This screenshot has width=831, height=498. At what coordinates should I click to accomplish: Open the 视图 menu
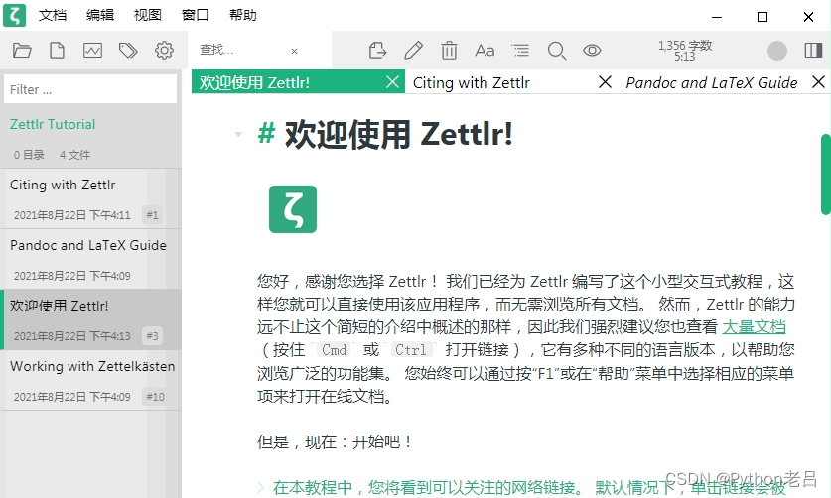coord(147,15)
